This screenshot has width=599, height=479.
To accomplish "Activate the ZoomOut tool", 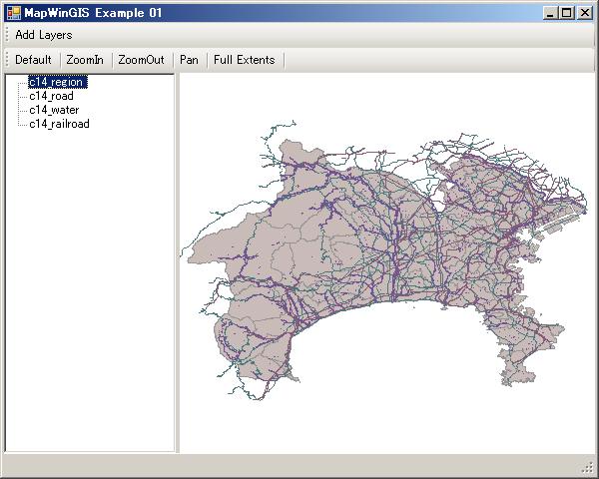I will pos(141,60).
